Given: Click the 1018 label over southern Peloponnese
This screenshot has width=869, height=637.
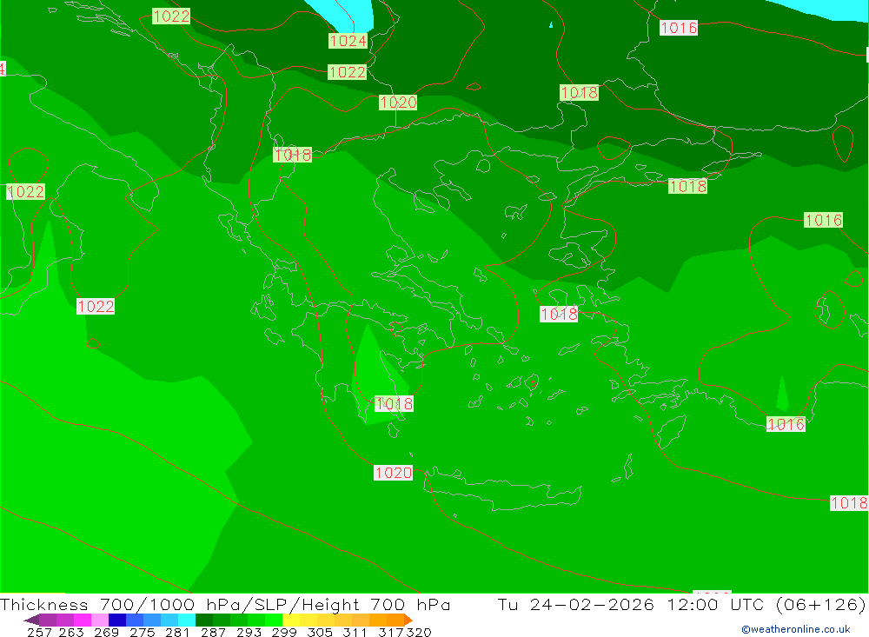Looking at the screenshot, I should pos(394,403).
